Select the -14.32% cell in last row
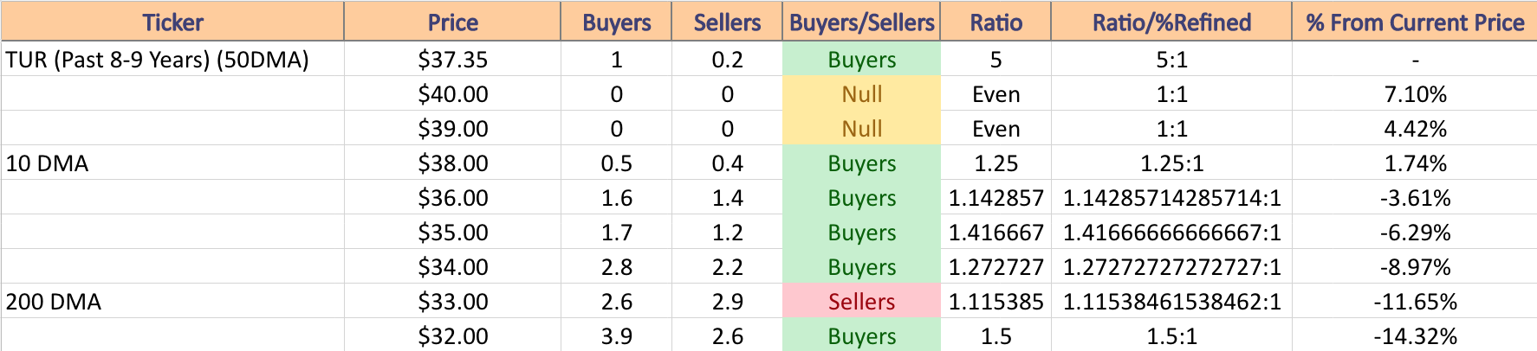The height and width of the screenshot is (351, 1537). 1415,335
